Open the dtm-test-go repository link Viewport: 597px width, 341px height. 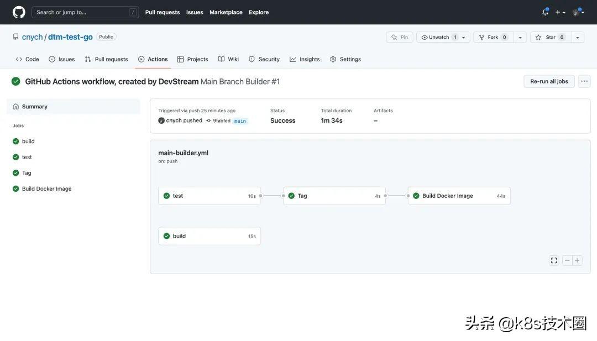[x=70, y=37]
